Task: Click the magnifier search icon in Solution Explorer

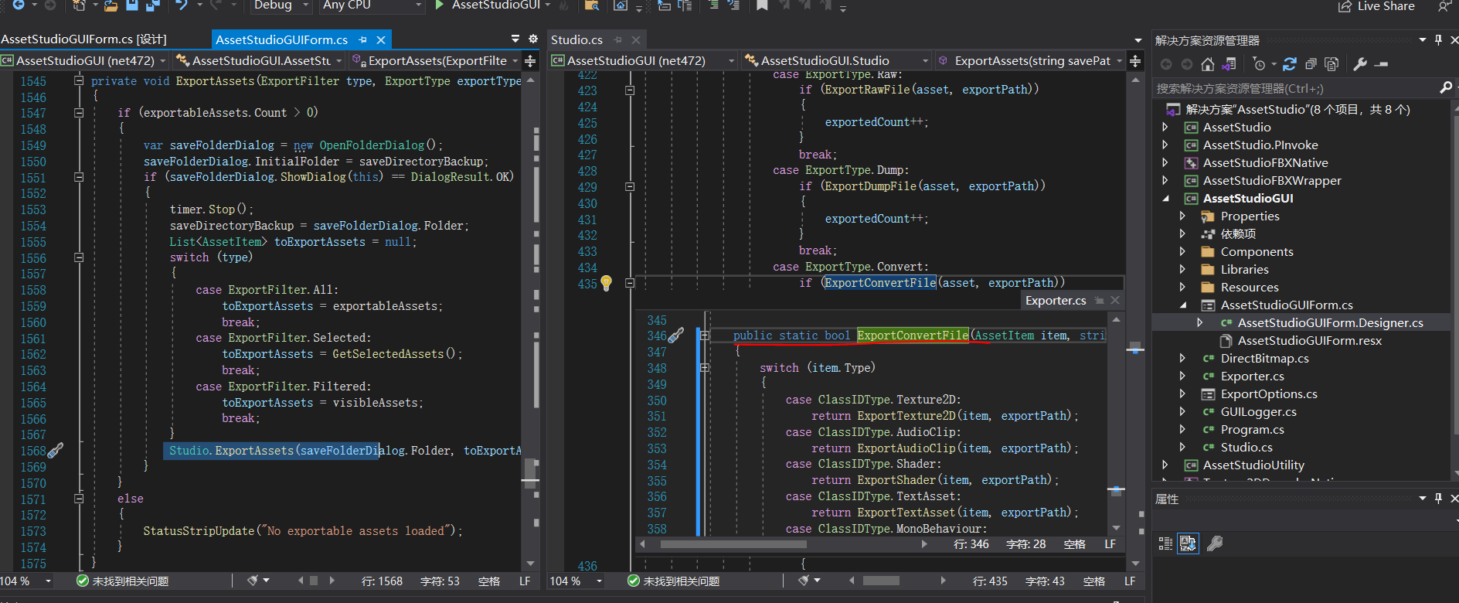Action: tap(1446, 88)
